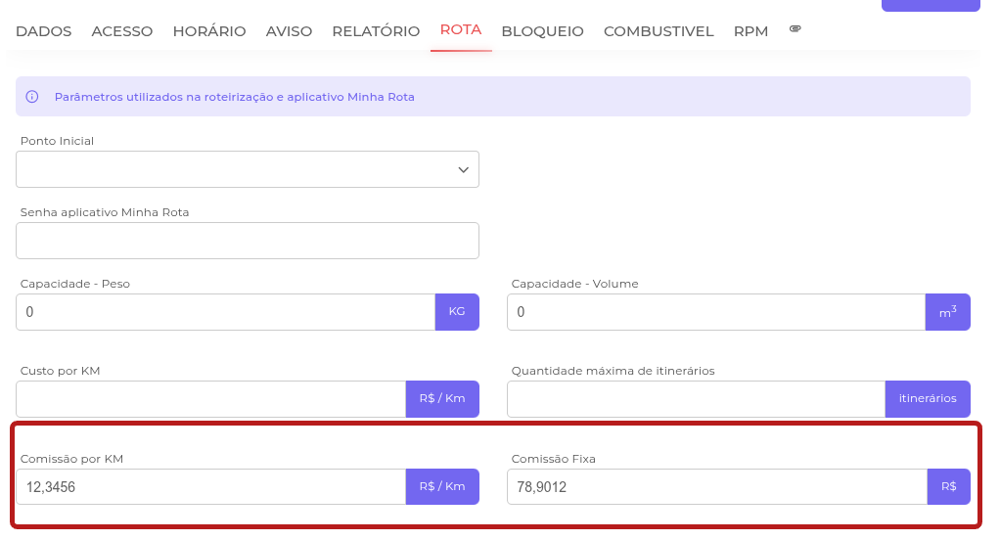Go to the RPM tab
1000x540 pixels.
click(750, 31)
